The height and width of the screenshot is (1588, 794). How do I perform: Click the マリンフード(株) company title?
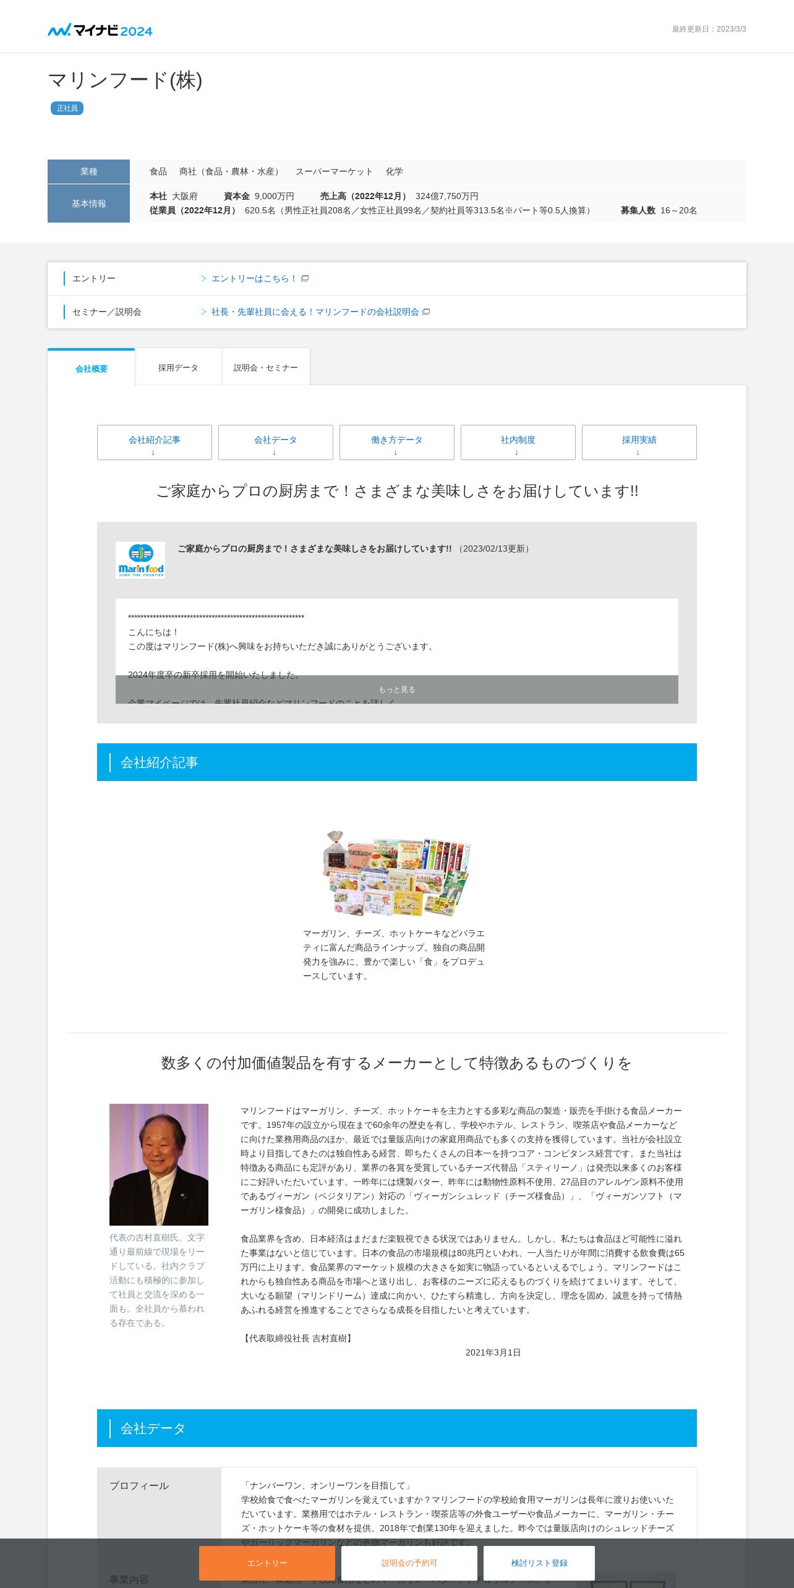(x=125, y=80)
